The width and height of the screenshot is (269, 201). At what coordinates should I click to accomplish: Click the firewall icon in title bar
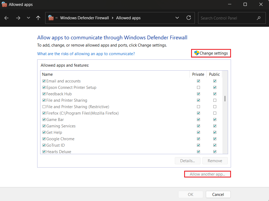4,4
